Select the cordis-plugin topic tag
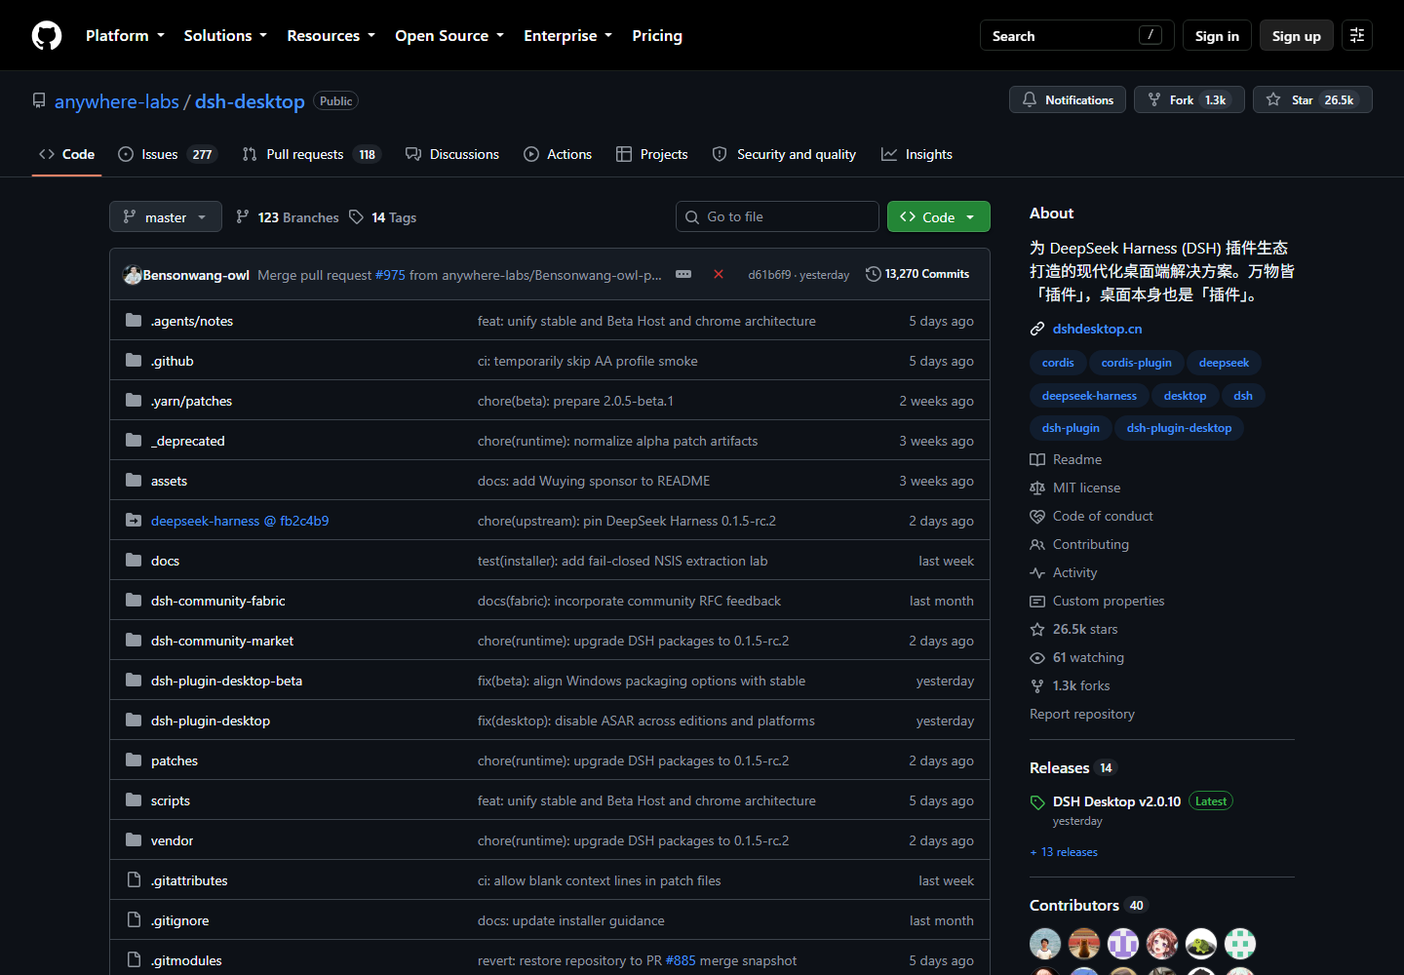Image resolution: width=1404 pixels, height=975 pixels. point(1136,363)
